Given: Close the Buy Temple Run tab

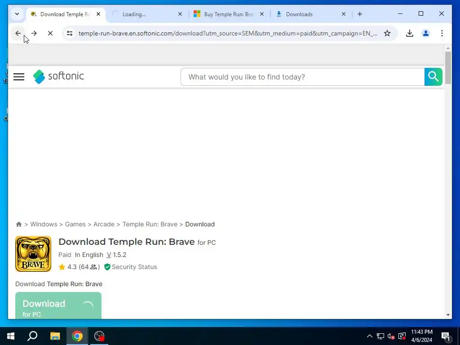Looking at the screenshot, I should point(262,14).
